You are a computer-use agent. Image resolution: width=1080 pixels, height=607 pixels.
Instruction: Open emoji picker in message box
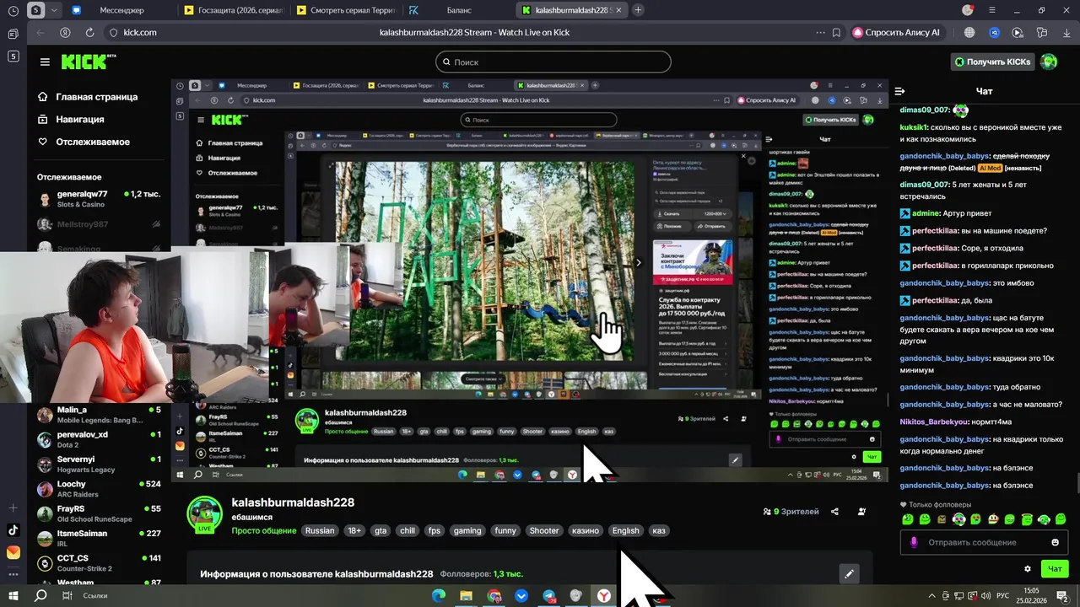click(1055, 542)
